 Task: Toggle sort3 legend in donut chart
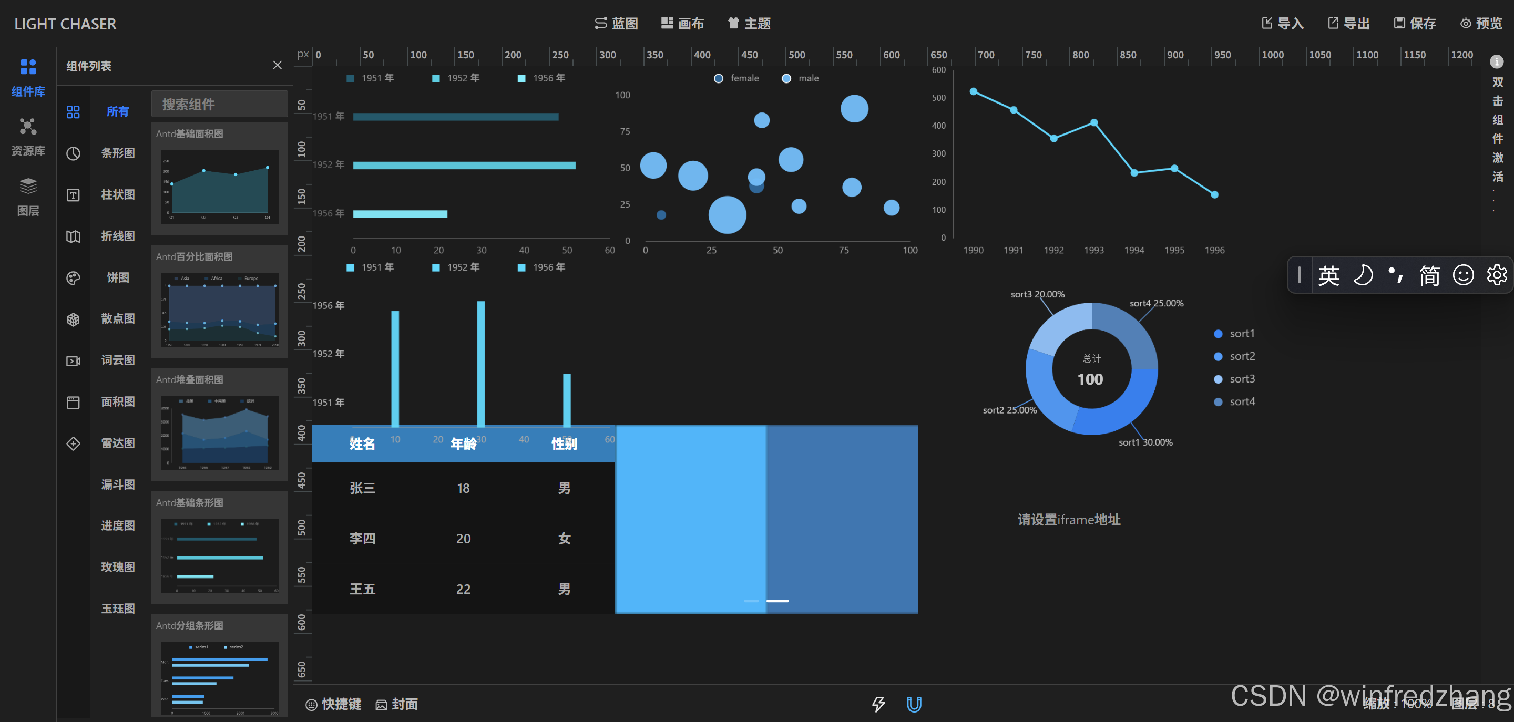[x=1234, y=379]
